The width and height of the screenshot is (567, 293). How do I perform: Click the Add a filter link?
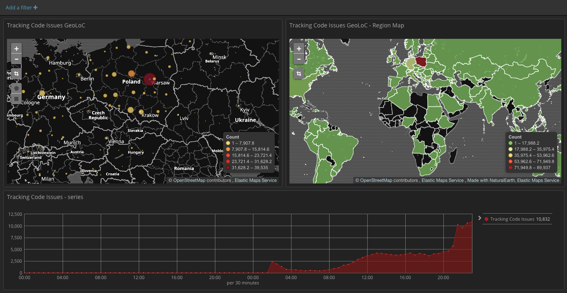pos(21,7)
